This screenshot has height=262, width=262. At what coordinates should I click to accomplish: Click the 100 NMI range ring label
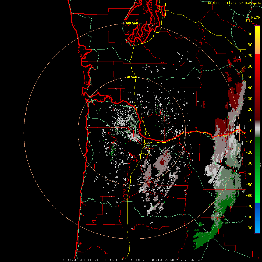(x=132, y=23)
